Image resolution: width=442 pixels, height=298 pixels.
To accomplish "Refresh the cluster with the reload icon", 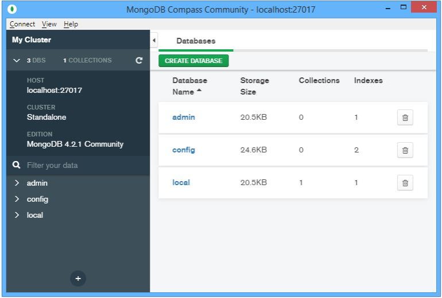I will tap(138, 60).
